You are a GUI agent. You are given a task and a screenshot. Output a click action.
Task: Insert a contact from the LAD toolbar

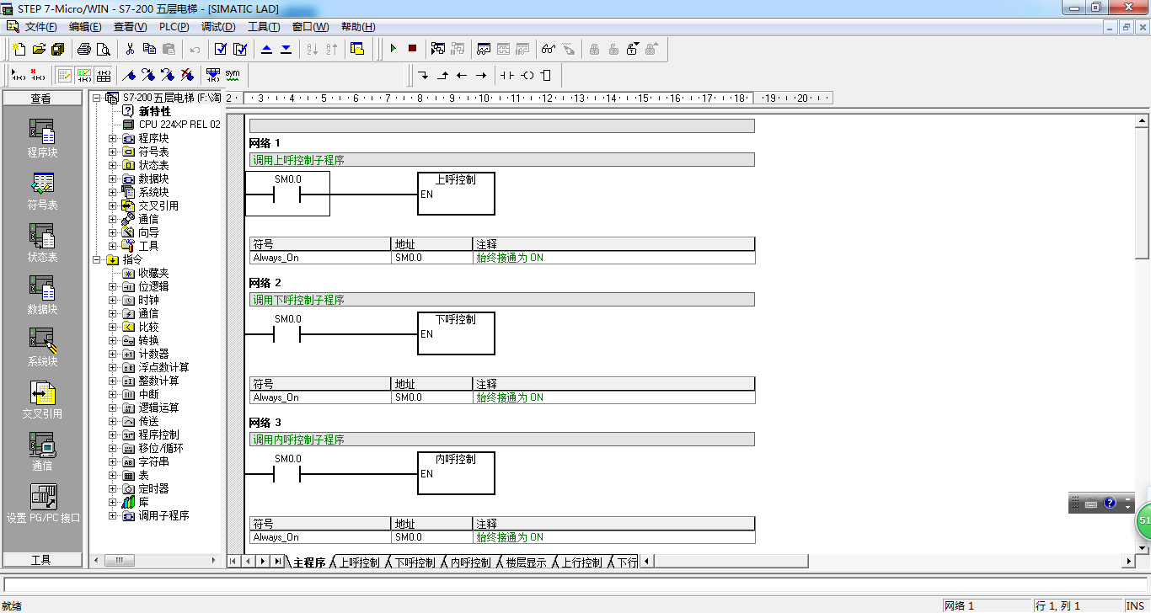pyautogui.click(x=507, y=75)
